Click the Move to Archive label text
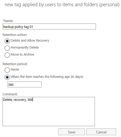The image size is (121, 137). (x=22, y=55)
